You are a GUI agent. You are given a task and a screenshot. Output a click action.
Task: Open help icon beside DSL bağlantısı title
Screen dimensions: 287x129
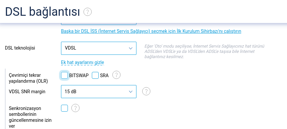coord(88,12)
